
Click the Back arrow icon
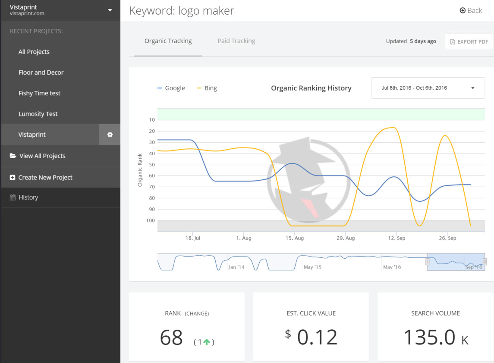463,10
